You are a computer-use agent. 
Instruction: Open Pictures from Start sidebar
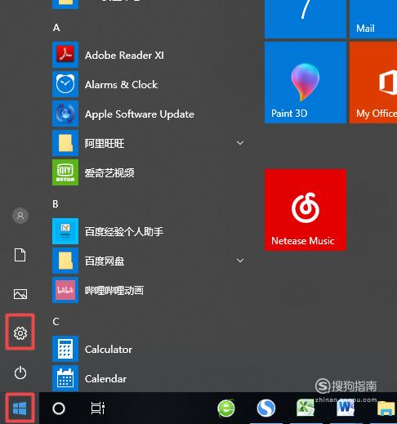point(20,294)
